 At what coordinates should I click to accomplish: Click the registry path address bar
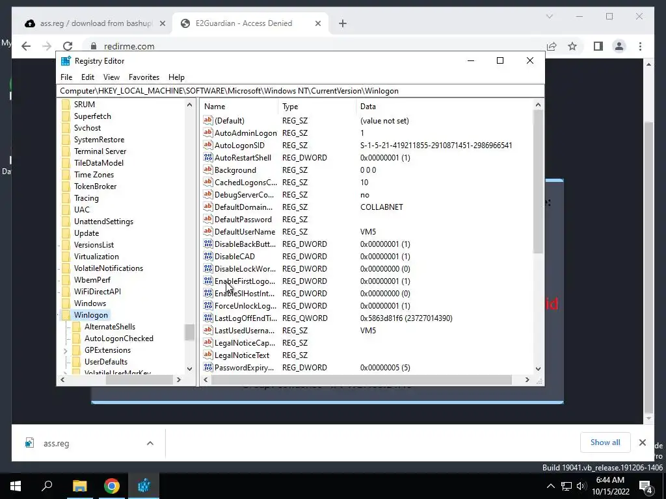click(x=300, y=91)
